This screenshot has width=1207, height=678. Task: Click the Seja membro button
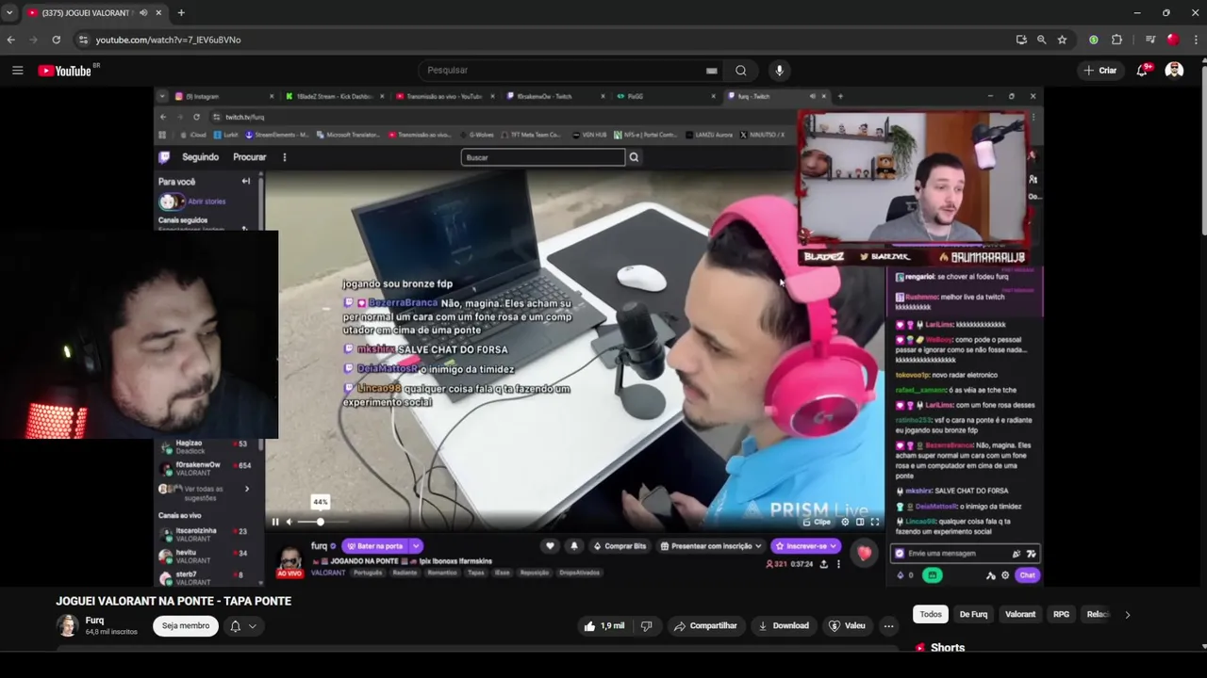(x=186, y=626)
